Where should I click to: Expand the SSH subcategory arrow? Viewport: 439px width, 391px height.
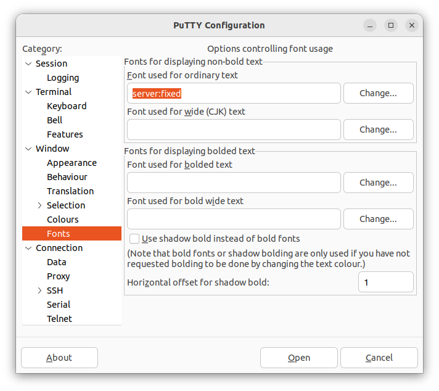39,290
